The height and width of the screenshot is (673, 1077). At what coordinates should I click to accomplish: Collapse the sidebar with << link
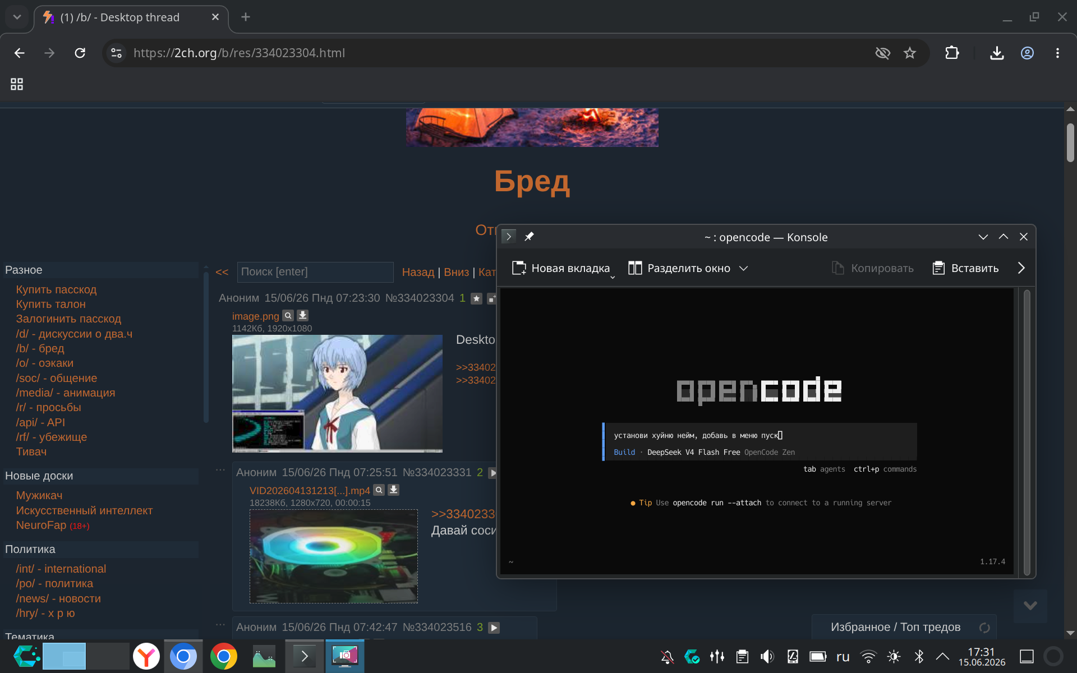coord(222,272)
